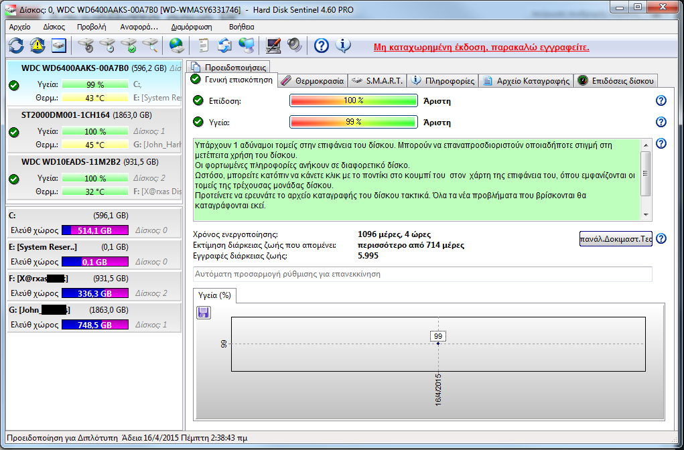
Task: Switch to the Θερμοκρασία tab
Action: (x=313, y=81)
